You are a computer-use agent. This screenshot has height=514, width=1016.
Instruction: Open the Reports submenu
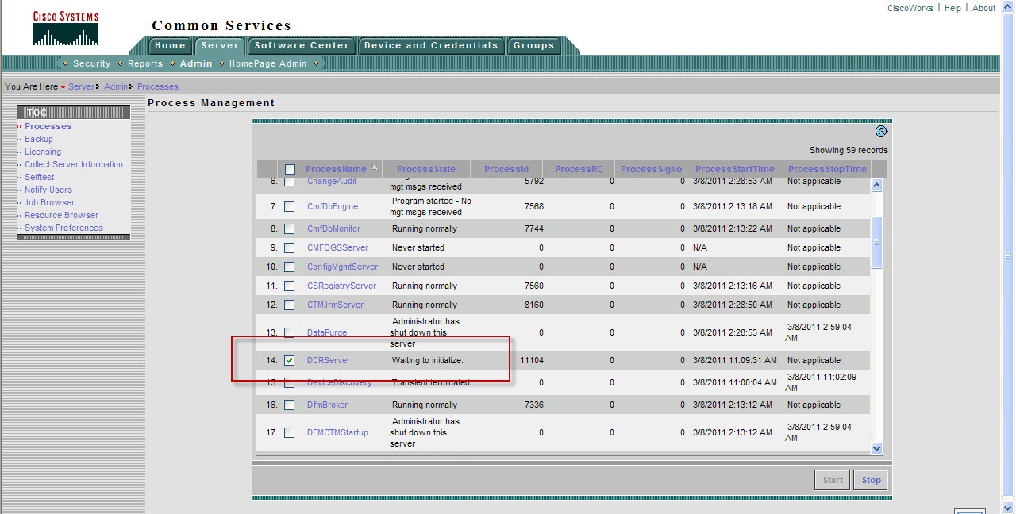tap(145, 64)
